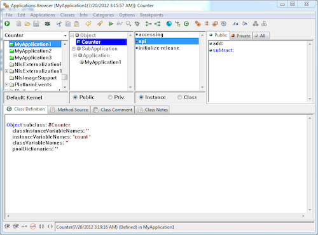The width and height of the screenshot is (318, 235).
Task: Open the Applications menu
Action: [x=43, y=15]
